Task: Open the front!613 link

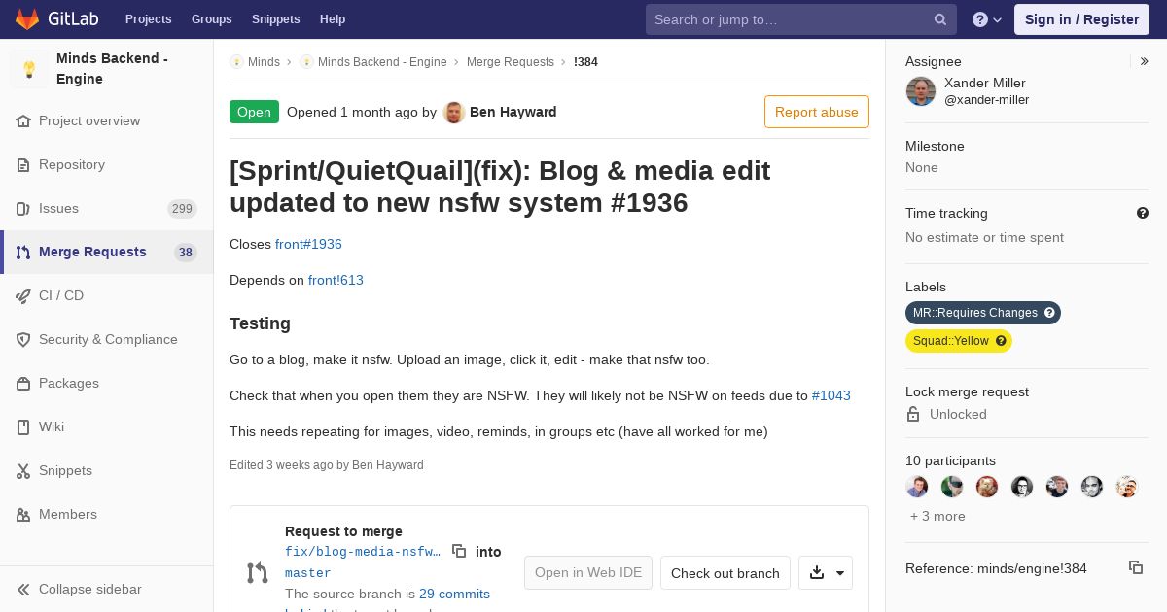Action: [x=336, y=280]
